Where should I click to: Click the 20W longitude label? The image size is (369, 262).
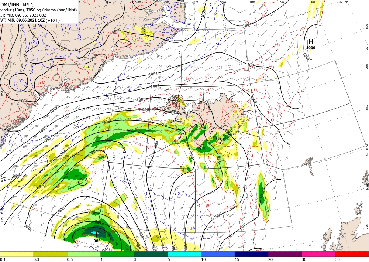(194, 1)
